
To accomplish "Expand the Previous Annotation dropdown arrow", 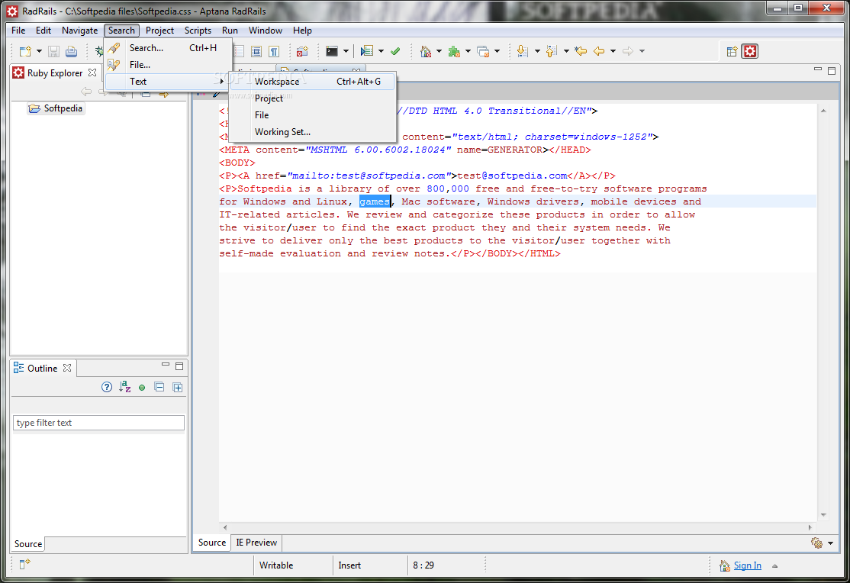I will [x=566, y=52].
